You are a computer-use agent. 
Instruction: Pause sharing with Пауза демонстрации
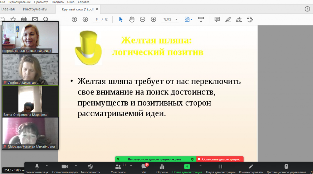[x=220, y=169]
